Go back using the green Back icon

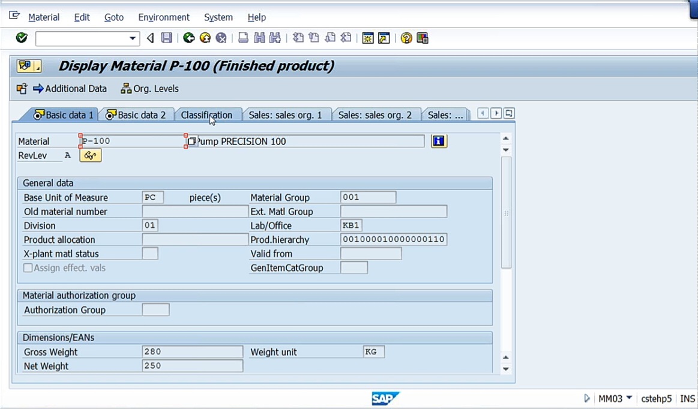[x=188, y=38]
